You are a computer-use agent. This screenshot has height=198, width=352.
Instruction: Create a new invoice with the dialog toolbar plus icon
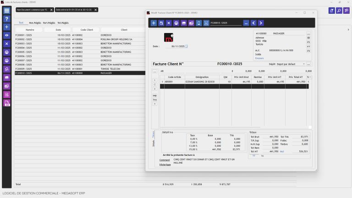coord(154,23)
